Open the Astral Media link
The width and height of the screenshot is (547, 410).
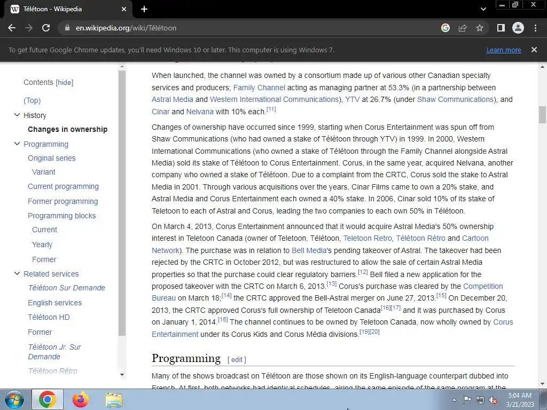pyautogui.click(x=173, y=100)
